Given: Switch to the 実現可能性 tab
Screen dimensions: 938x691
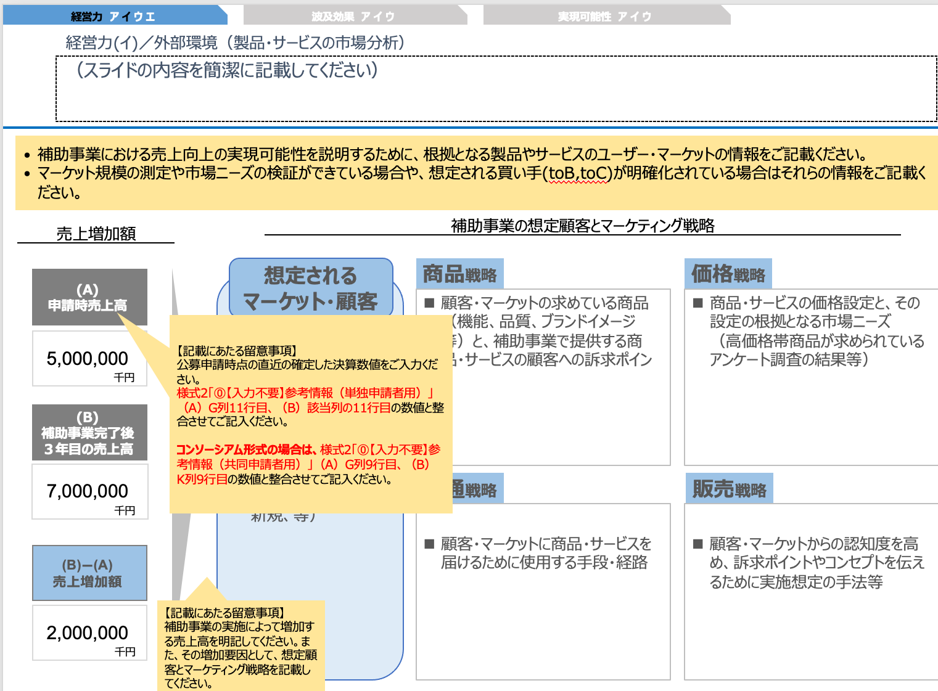Looking at the screenshot, I should [x=606, y=15].
